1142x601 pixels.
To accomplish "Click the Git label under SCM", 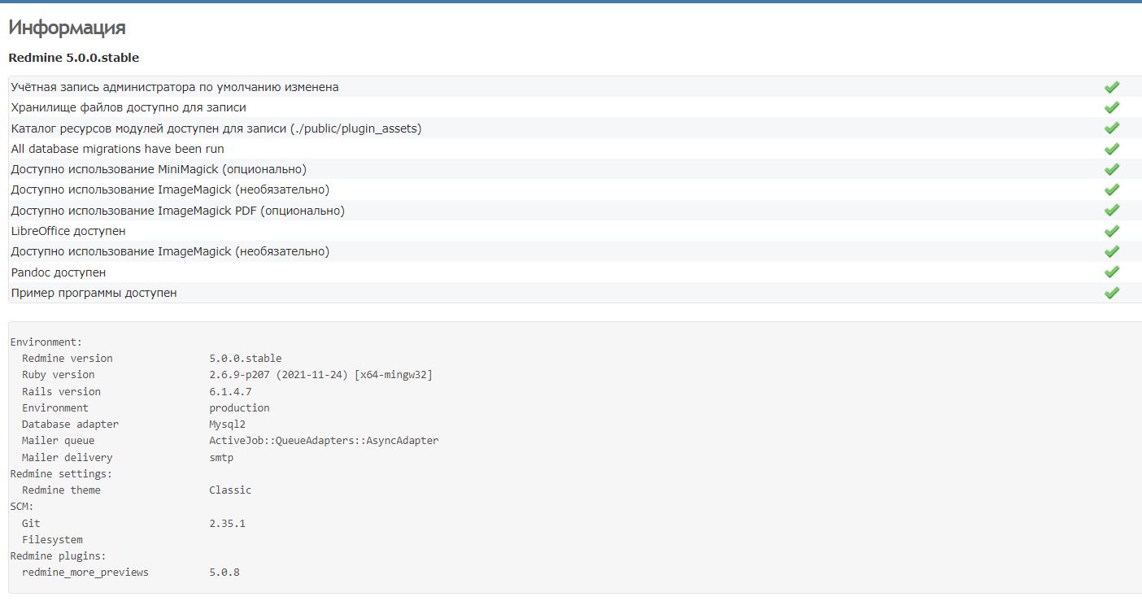I will coord(31,524).
